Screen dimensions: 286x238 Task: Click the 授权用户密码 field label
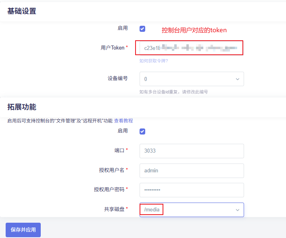[109, 189]
